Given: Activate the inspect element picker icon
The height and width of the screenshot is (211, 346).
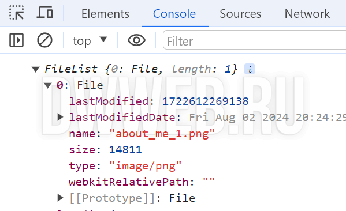Looking at the screenshot, I should [17, 13].
